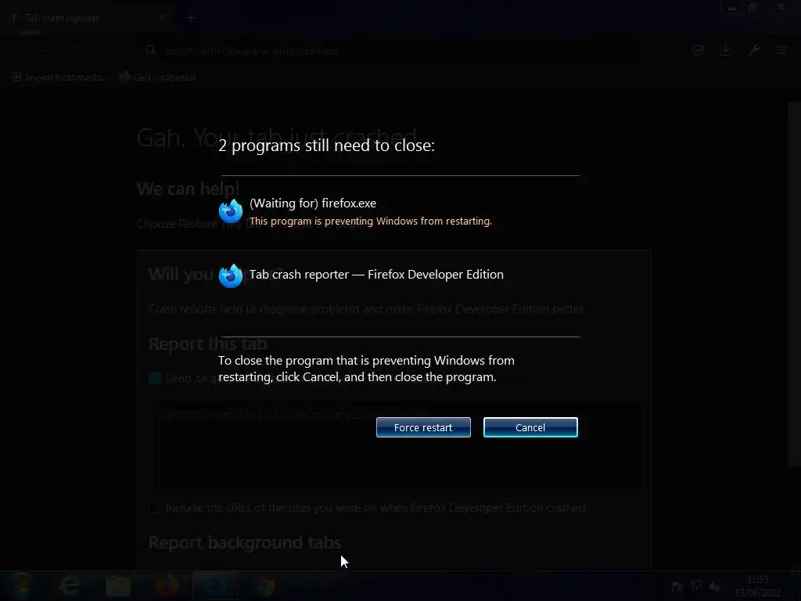Click the Force restart button
This screenshot has width=801, height=601.
point(423,427)
